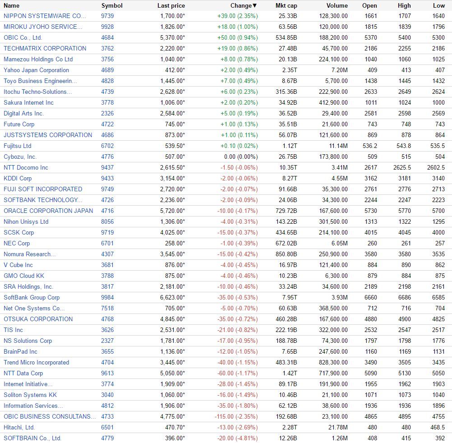Open Itochu Techno-Solutions... link
This screenshot has height=443, width=452.
[38, 92]
